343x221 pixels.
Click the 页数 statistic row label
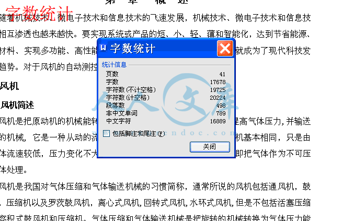pyautogui.click(x=112, y=74)
